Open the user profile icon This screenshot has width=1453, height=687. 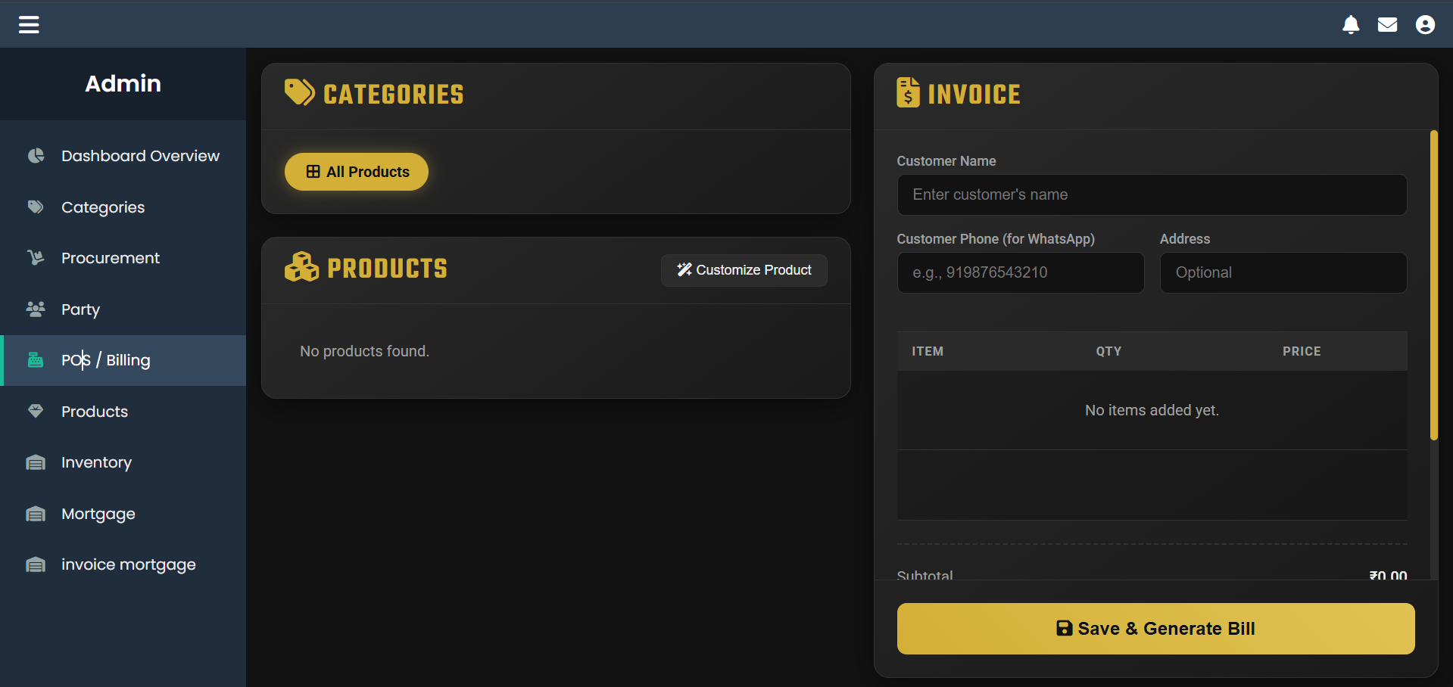pos(1425,25)
